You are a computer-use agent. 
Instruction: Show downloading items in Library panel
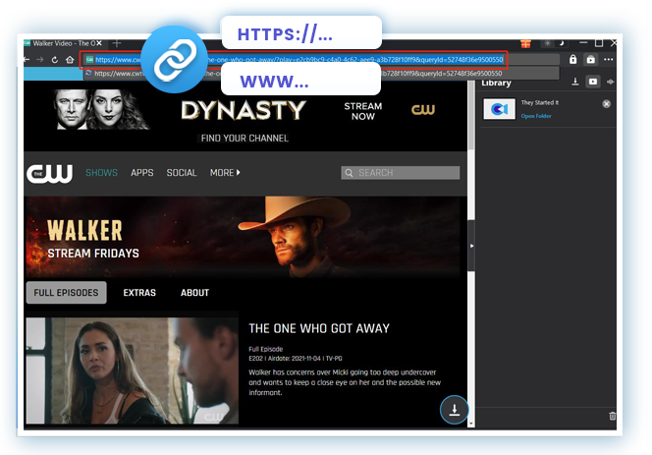(x=575, y=82)
